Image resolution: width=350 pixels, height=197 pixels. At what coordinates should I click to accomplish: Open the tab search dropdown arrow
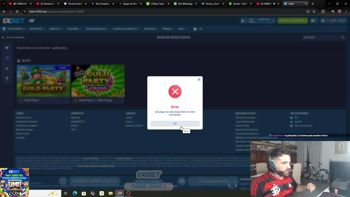(4, 4)
